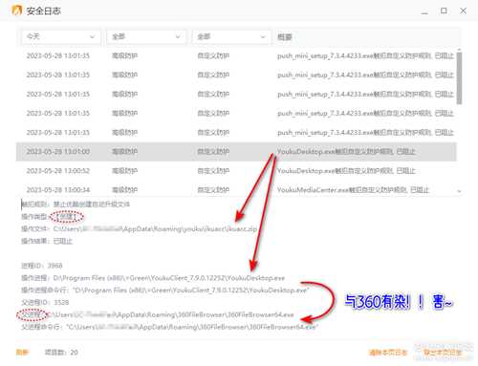Select the log row timestamped 13:01:00

(x=236, y=152)
